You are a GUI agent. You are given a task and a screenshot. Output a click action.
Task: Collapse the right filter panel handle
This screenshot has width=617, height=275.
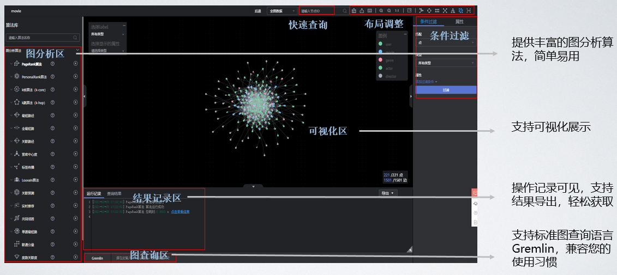tap(411, 96)
